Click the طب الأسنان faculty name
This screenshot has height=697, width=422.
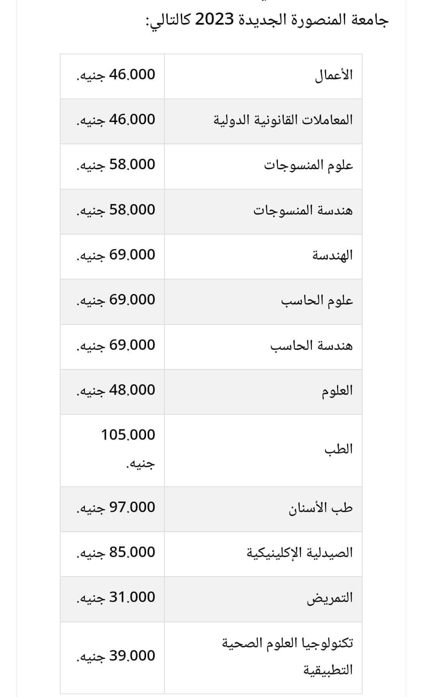click(320, 508)
